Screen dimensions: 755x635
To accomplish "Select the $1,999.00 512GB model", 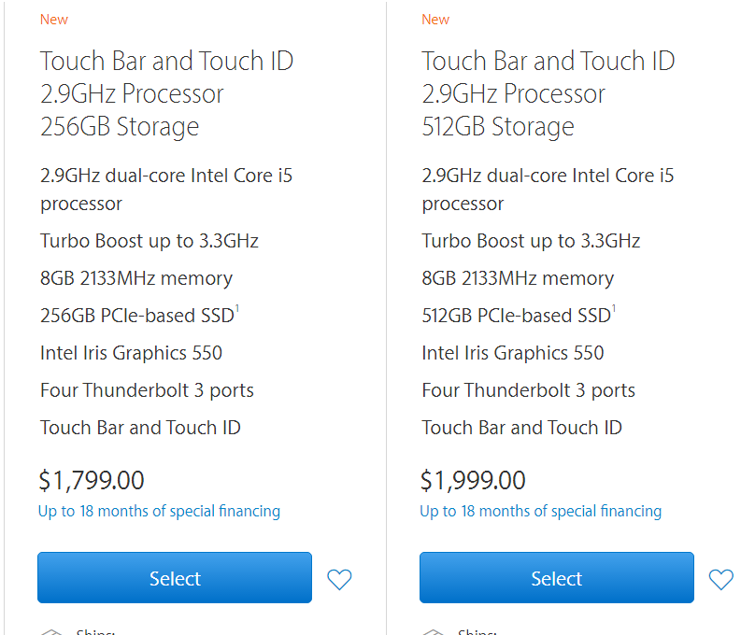I will tap(556, 578).
